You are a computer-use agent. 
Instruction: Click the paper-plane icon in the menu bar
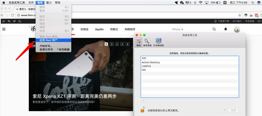tap(176, 2)
